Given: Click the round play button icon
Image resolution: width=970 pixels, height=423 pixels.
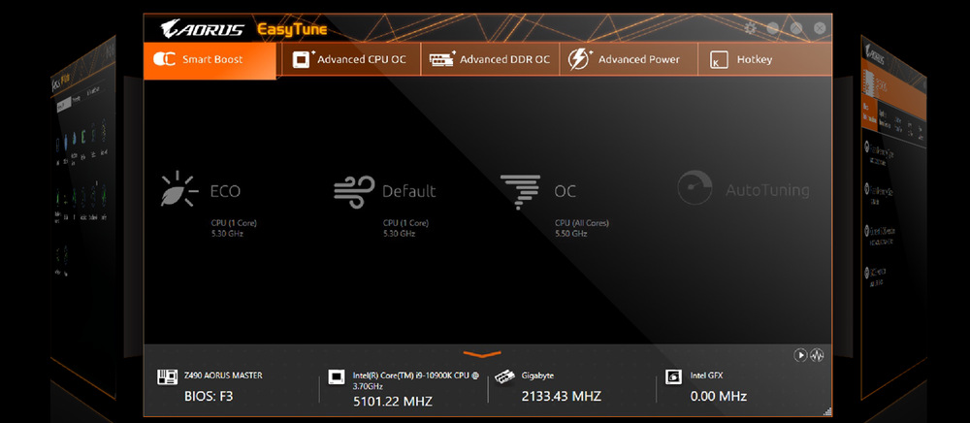Looking at the screenshot, I should (x=800, y=355).
